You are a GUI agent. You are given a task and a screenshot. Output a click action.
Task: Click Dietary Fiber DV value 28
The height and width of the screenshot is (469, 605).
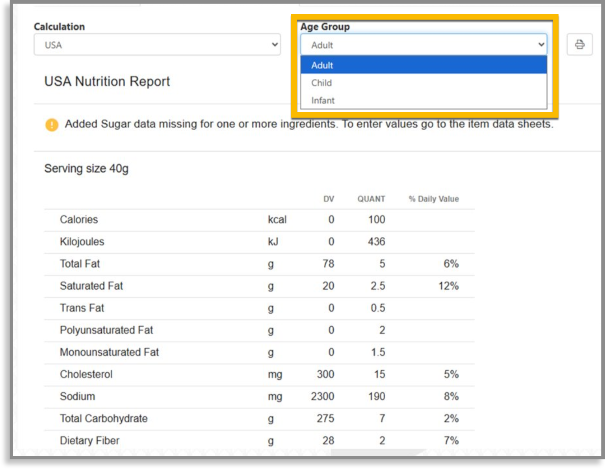(x=328, y=441)
